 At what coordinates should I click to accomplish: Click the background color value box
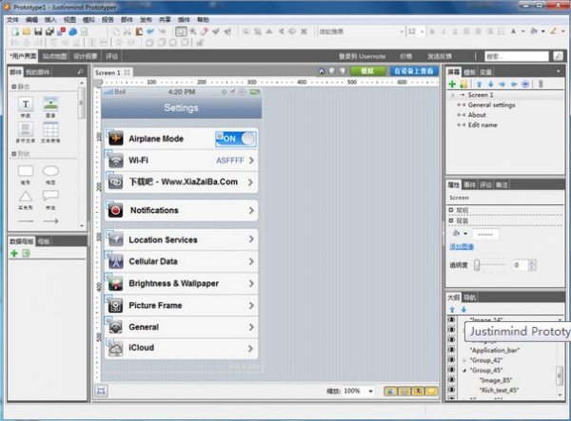tap(485, 235)
